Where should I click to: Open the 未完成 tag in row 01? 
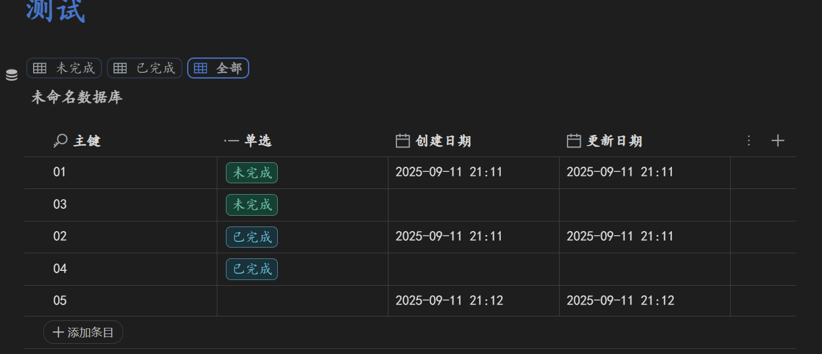coord(252,172)
